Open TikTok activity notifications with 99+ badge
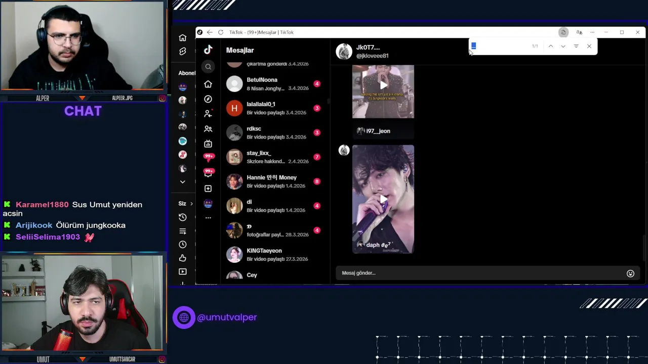 tap(209, 158)
